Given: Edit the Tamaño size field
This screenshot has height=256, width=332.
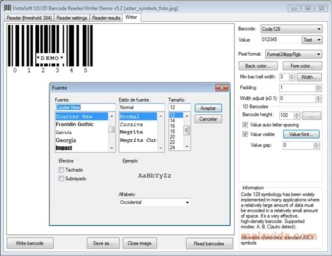Looking at the screenshot, I should 180,107.
